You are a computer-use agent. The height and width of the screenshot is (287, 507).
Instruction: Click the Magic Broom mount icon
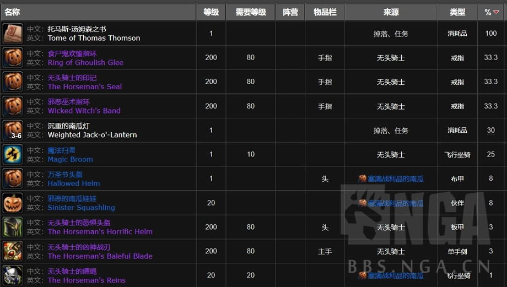(x=13, y=155)
